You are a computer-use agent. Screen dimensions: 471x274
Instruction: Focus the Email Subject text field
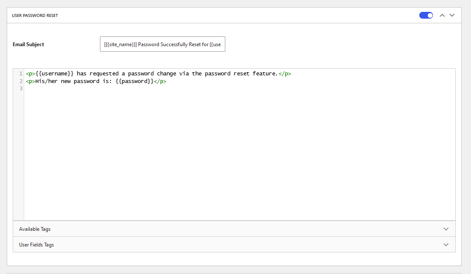point(162,44)
